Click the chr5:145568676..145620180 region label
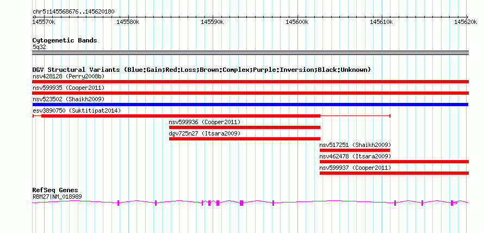 point(73,11)
